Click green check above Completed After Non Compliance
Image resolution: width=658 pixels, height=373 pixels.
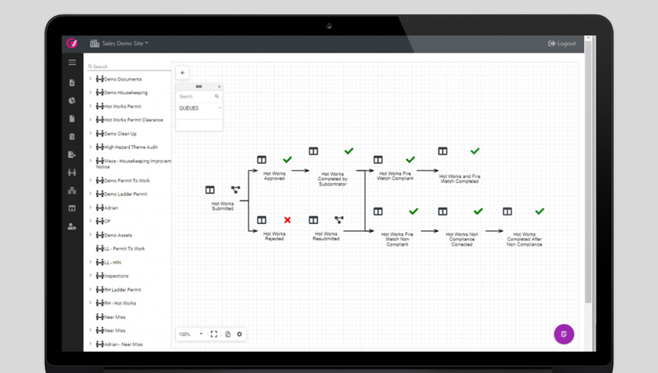[540, 211]
